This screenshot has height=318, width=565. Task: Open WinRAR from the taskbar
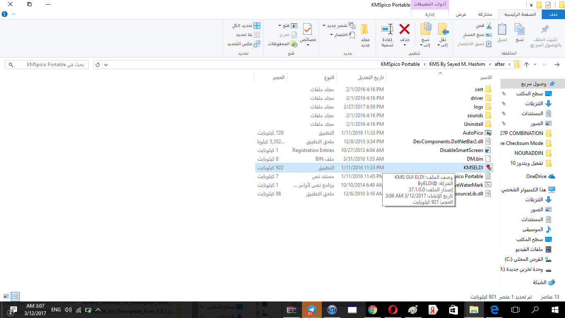pyautogui.click(x=292, y=310)
